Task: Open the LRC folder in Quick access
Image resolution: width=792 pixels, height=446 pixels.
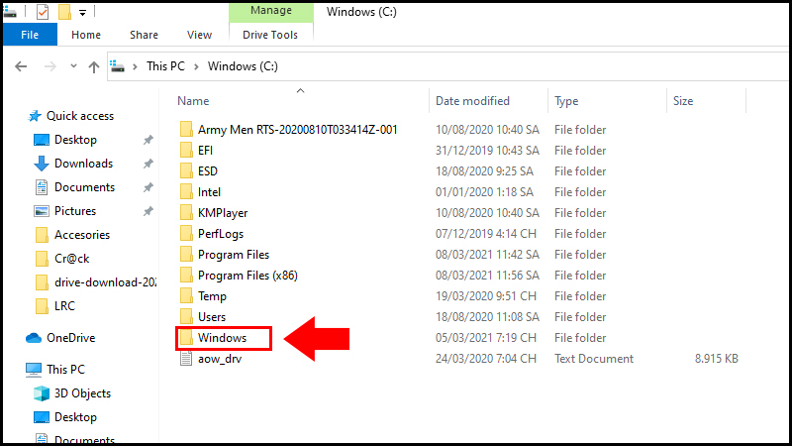Action: pos(65,306)
